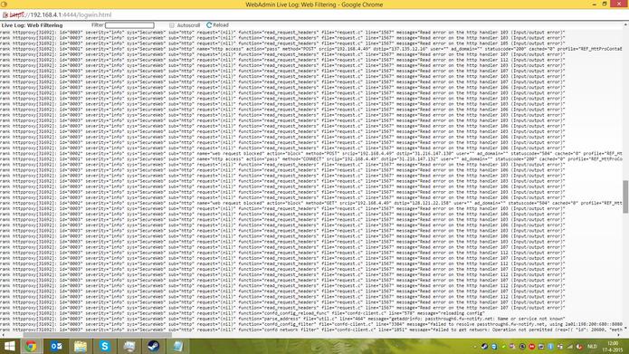Click the vertical scrollbar thumb
Image resolution: width=629 pixels, height=354 pixels.
[x=625, y=196]
